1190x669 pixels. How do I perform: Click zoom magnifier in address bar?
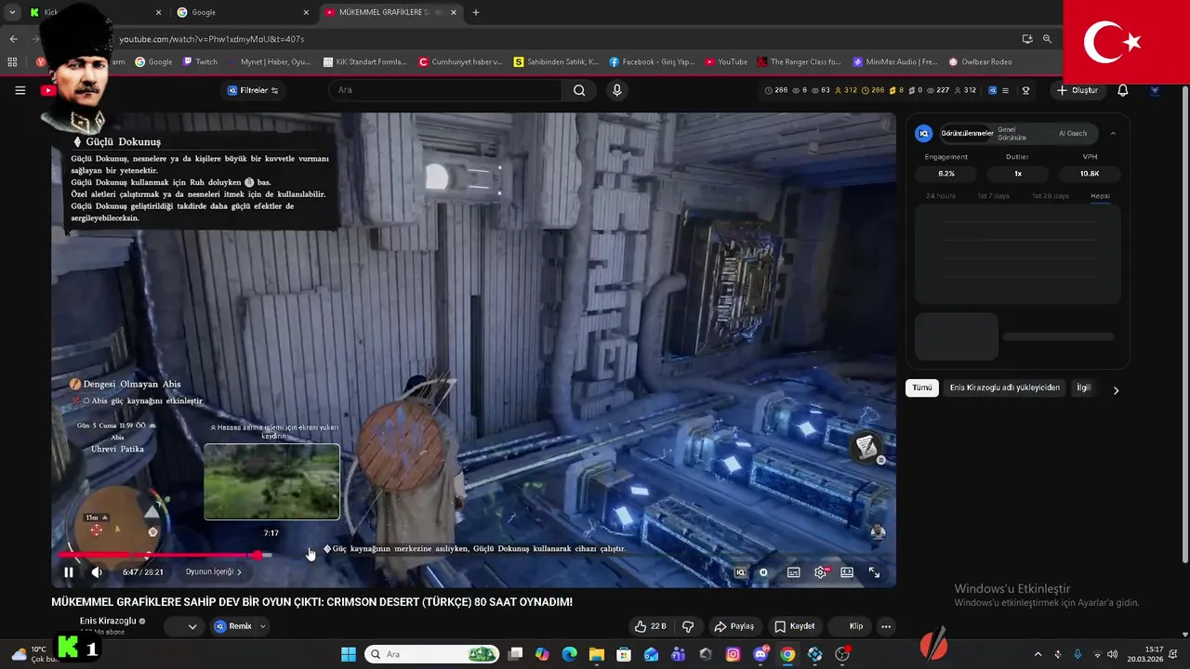(x=1047, y=39)
